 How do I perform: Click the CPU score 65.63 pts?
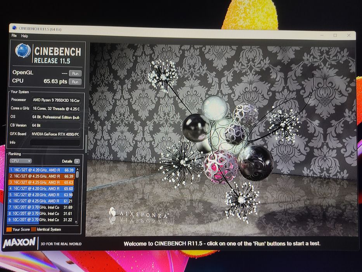click(55, 82)
